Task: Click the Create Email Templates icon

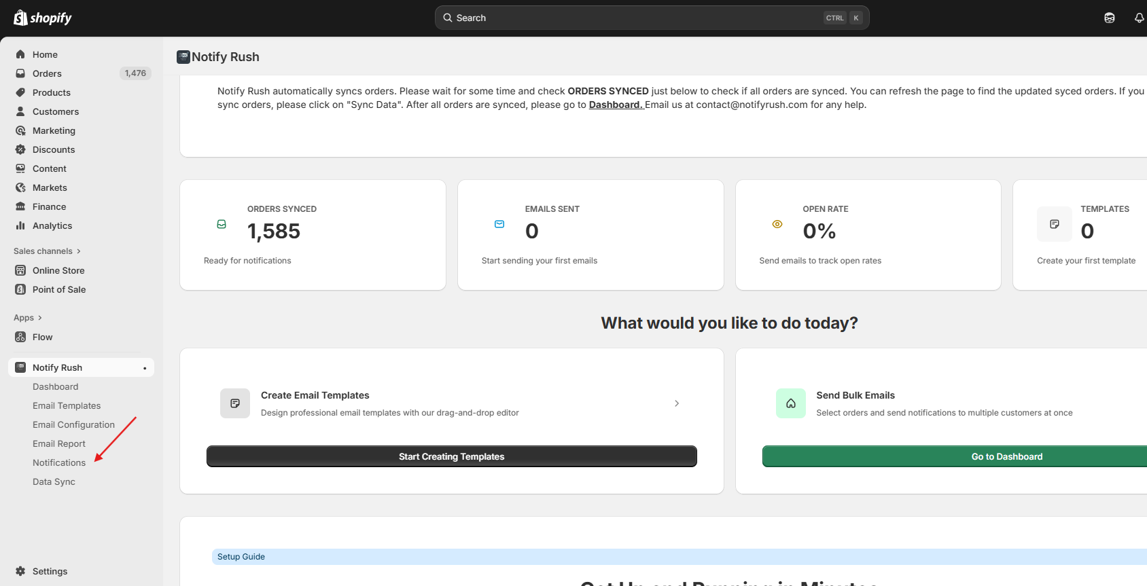Action: click(x=235, y=403)
